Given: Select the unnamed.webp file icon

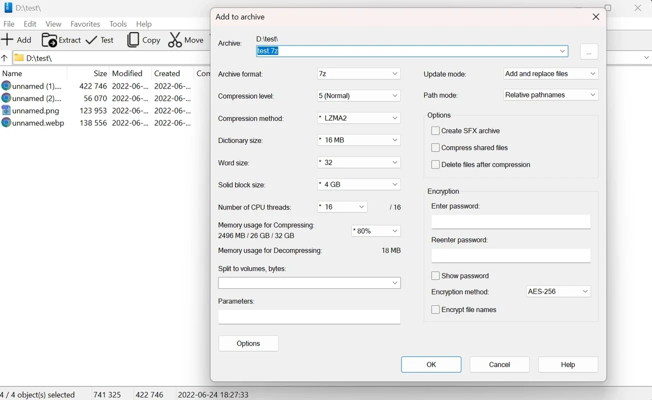Looking at the screenshot, I should [x=6, y=122].
